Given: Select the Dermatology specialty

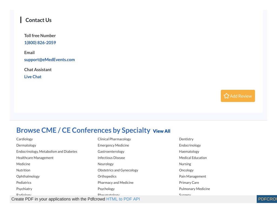Looking at the screenshot, I should (26, 145).
